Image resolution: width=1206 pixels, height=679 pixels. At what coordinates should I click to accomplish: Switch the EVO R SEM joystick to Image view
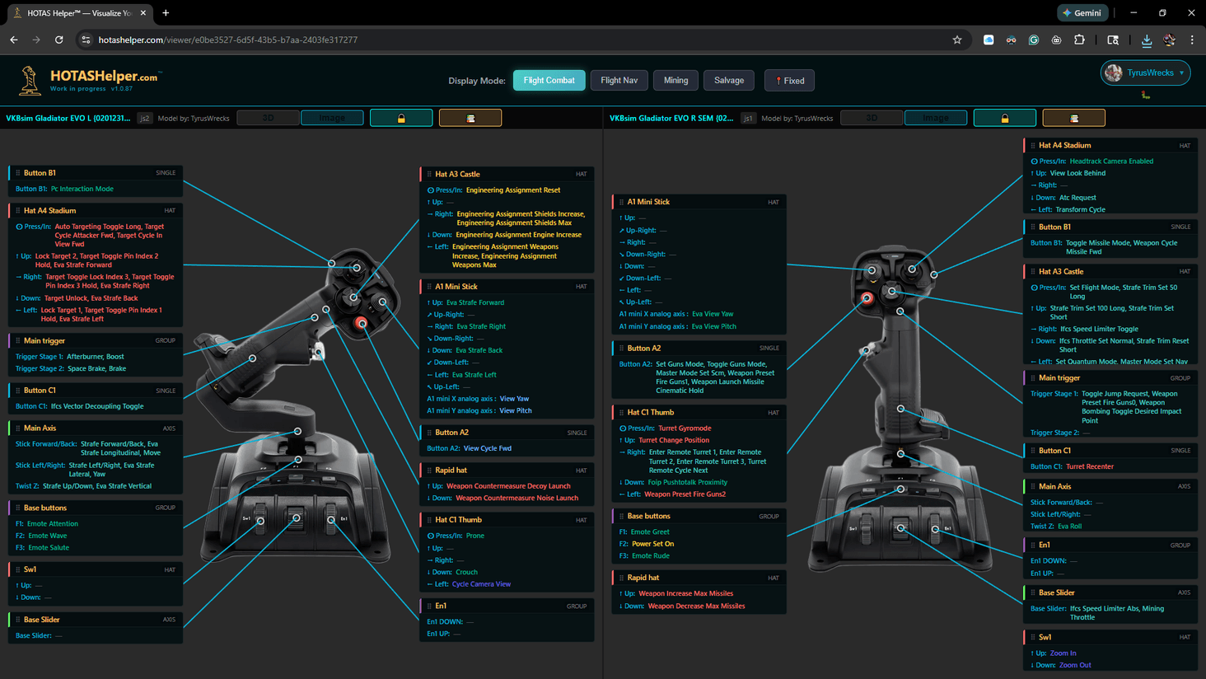[x=935, y=118]
